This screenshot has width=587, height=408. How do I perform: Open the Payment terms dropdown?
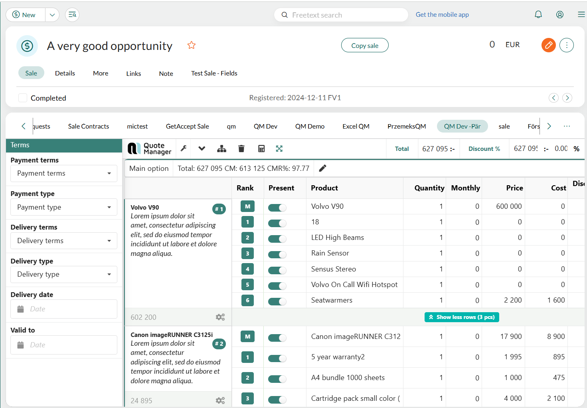click(x=64, y=173)
